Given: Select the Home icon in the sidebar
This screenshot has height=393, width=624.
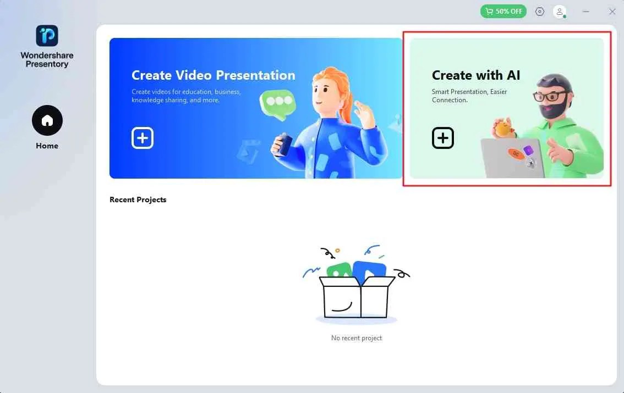Looking at the screenshot, I should pos(47,120).
